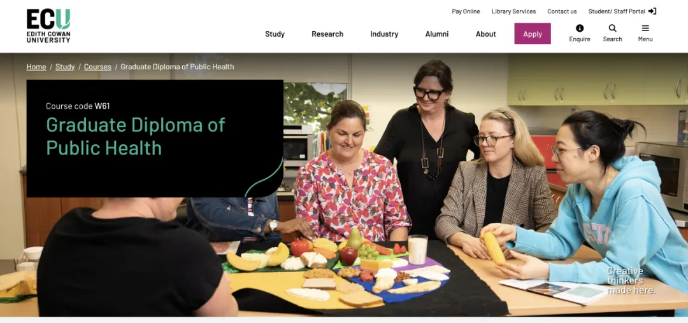This screenshot has width=688, height=323.
Task: Click the Graduate Diploma of Public Health heading
Action: click(136, 136)
